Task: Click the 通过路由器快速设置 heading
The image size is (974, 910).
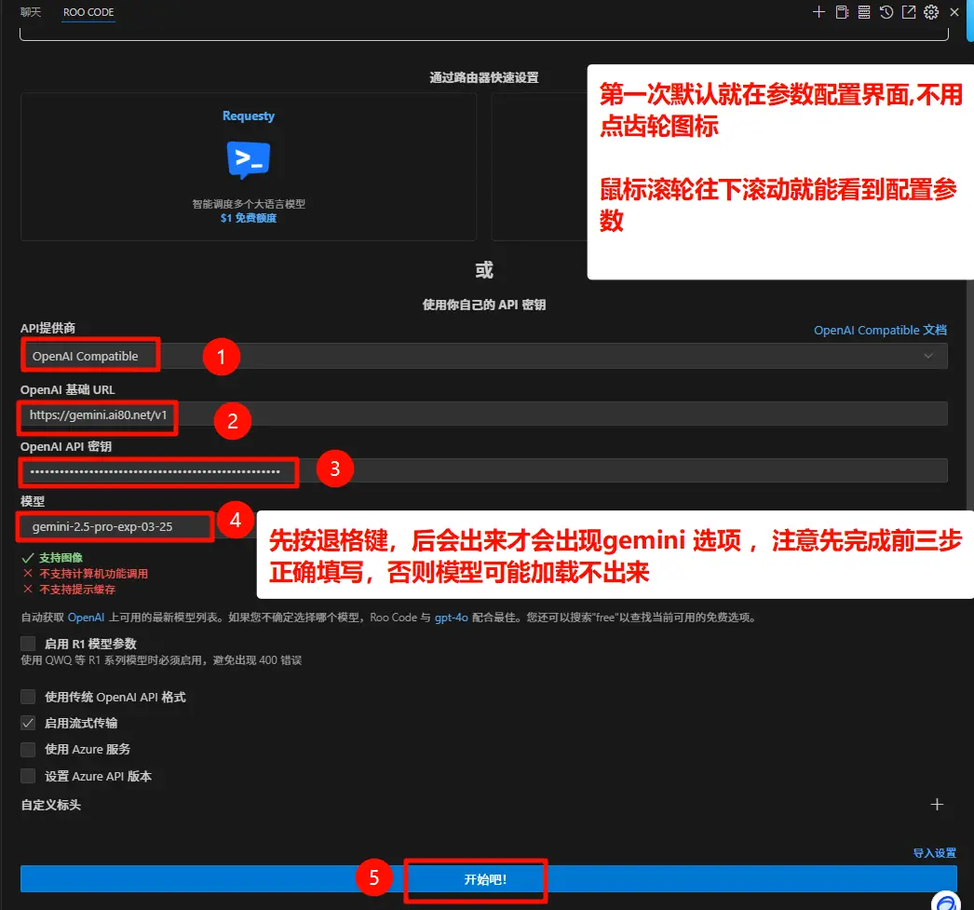Action: coord(484,77)
